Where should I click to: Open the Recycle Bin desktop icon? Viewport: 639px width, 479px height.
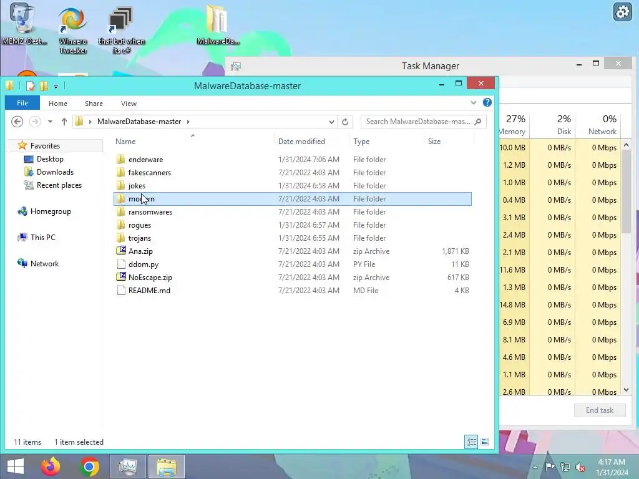pyautogui.click(x=23, y=23)
